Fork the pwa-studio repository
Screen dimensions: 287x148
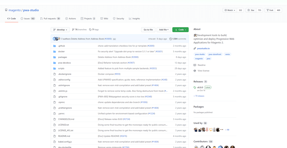[x=270, y=10]
